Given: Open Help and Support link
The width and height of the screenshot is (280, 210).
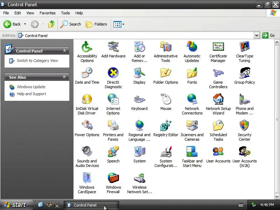Looking at the screenshot, I should 31,94.
